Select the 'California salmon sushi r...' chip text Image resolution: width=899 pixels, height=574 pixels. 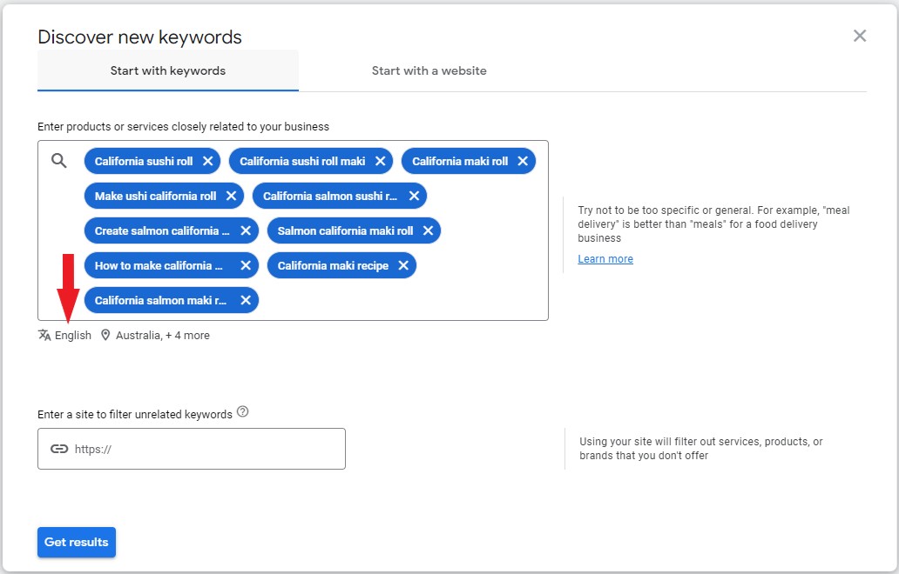click(x=329, y=196)
